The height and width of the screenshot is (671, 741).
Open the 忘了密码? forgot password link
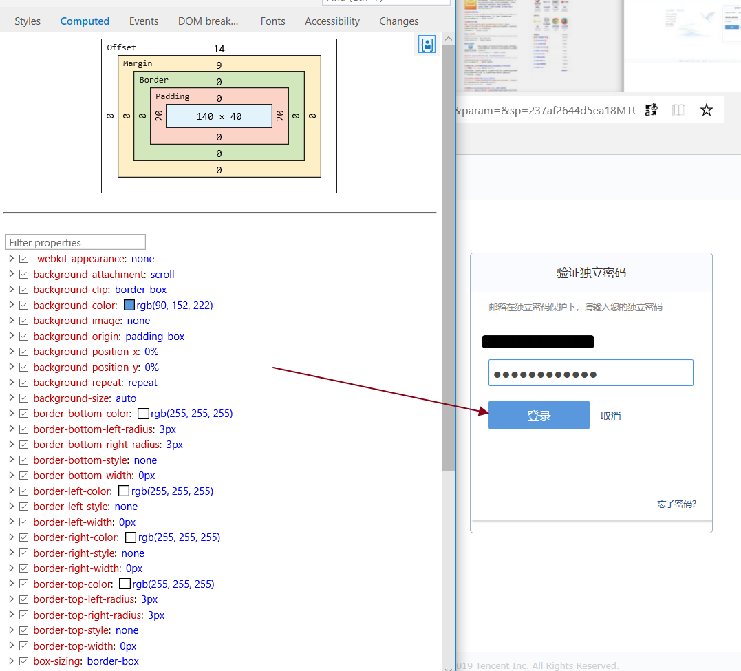(x=676, y=504)
